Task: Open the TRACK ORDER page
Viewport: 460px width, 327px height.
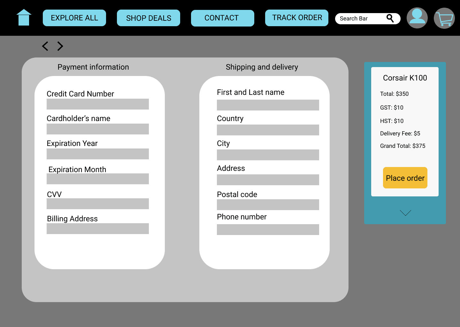Action: coord(296,18)
